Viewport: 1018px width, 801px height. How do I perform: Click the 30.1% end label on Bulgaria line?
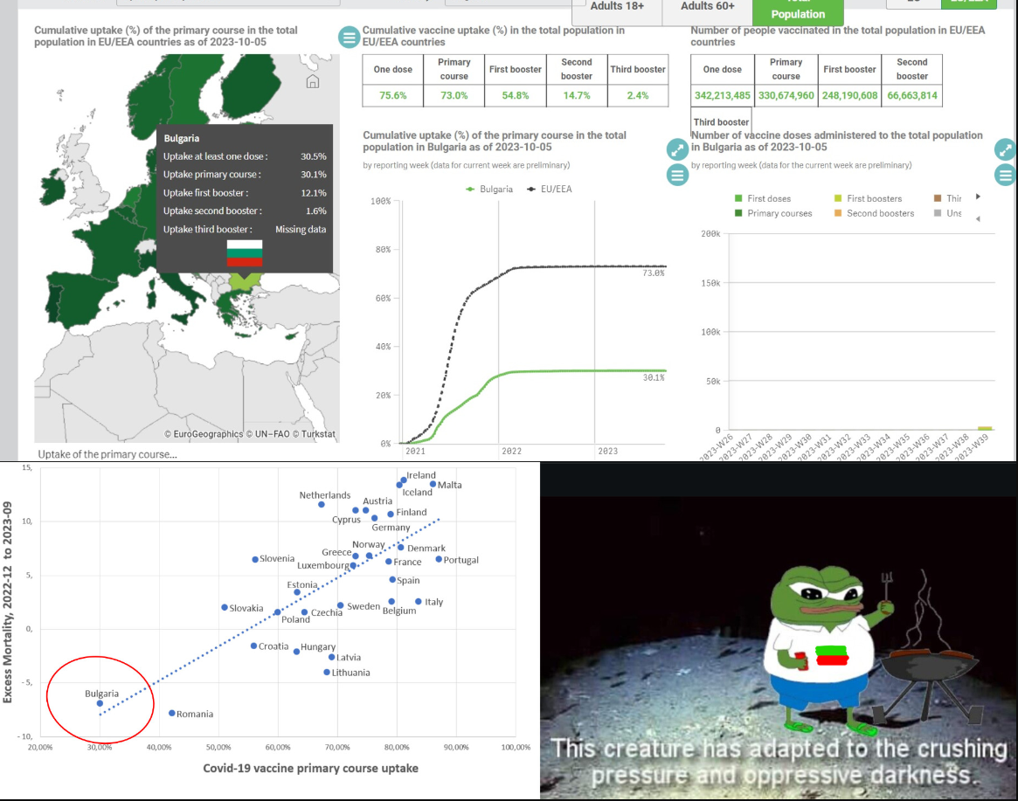(653, 377)
